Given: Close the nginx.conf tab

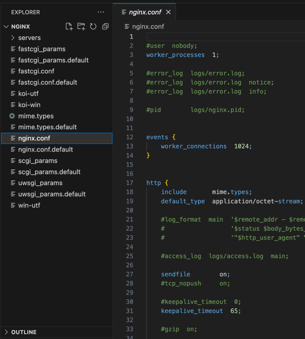Looking at the screenshot, I should (x=168, y=12).
